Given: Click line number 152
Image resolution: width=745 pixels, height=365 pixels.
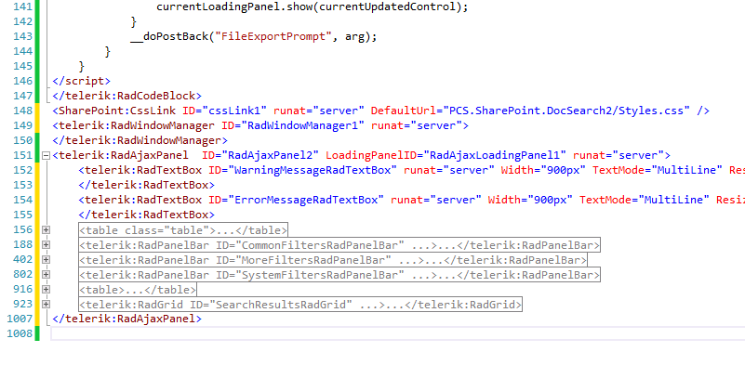Looking at the screenshot, I should tap(23, 170).
